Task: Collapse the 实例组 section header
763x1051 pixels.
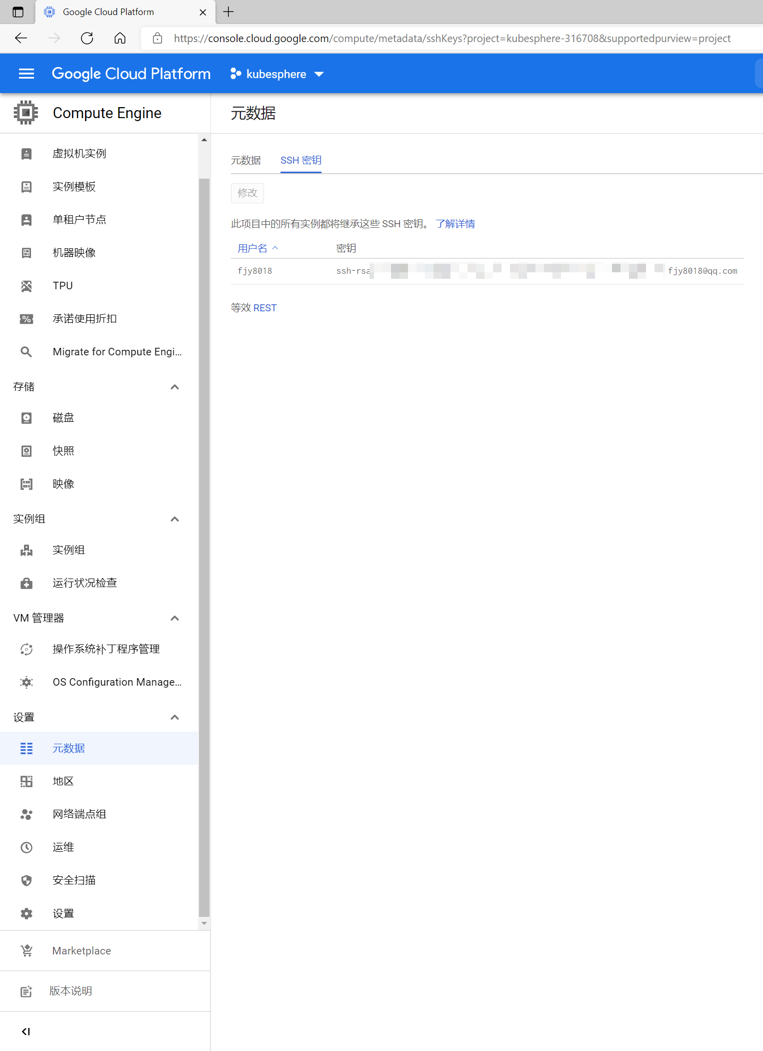Action: click(x=174, y=519)
